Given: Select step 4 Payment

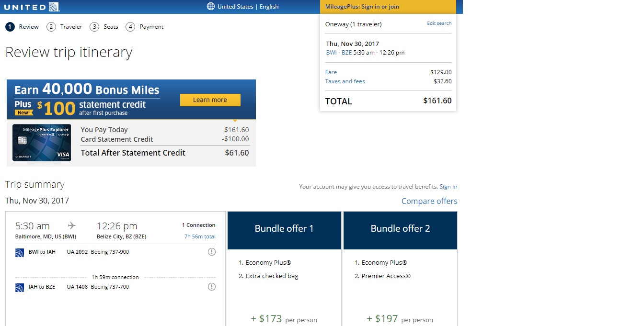Looking at the screenshot, I should [145, 27].
